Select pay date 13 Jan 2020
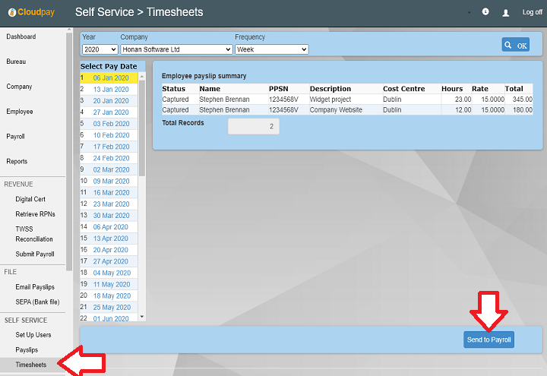The height and width of the screenshot is (376, 547). click(x=111, y=89)
